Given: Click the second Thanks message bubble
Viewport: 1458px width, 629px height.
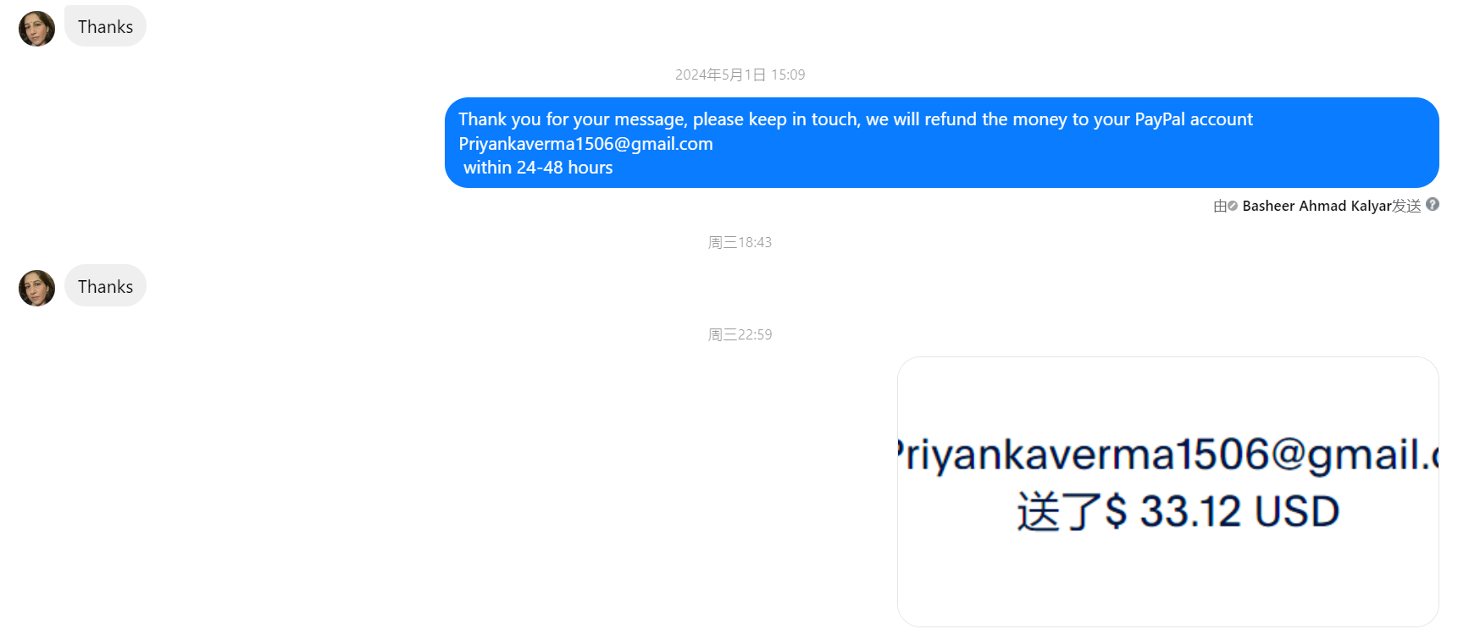Looking at the screenshot, I should [x=105, y=286].
